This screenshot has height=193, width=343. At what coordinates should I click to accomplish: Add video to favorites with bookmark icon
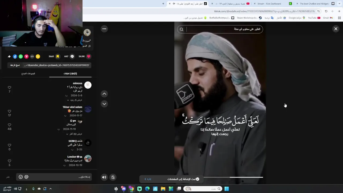57,57
